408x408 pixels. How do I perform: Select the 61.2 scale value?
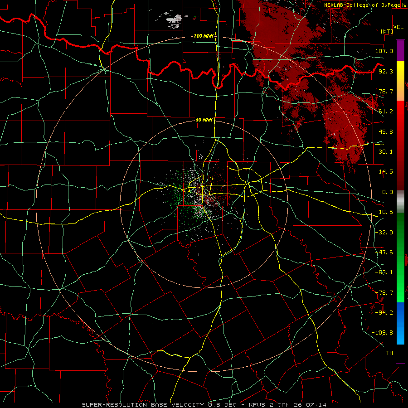386,112
